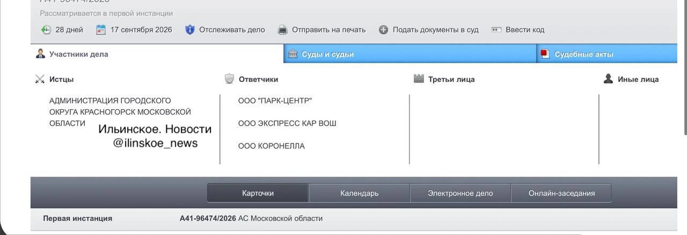Click the Отслеживать дело link
The height and width of the screenshot is (235, 687).
(x=232, y=30)
